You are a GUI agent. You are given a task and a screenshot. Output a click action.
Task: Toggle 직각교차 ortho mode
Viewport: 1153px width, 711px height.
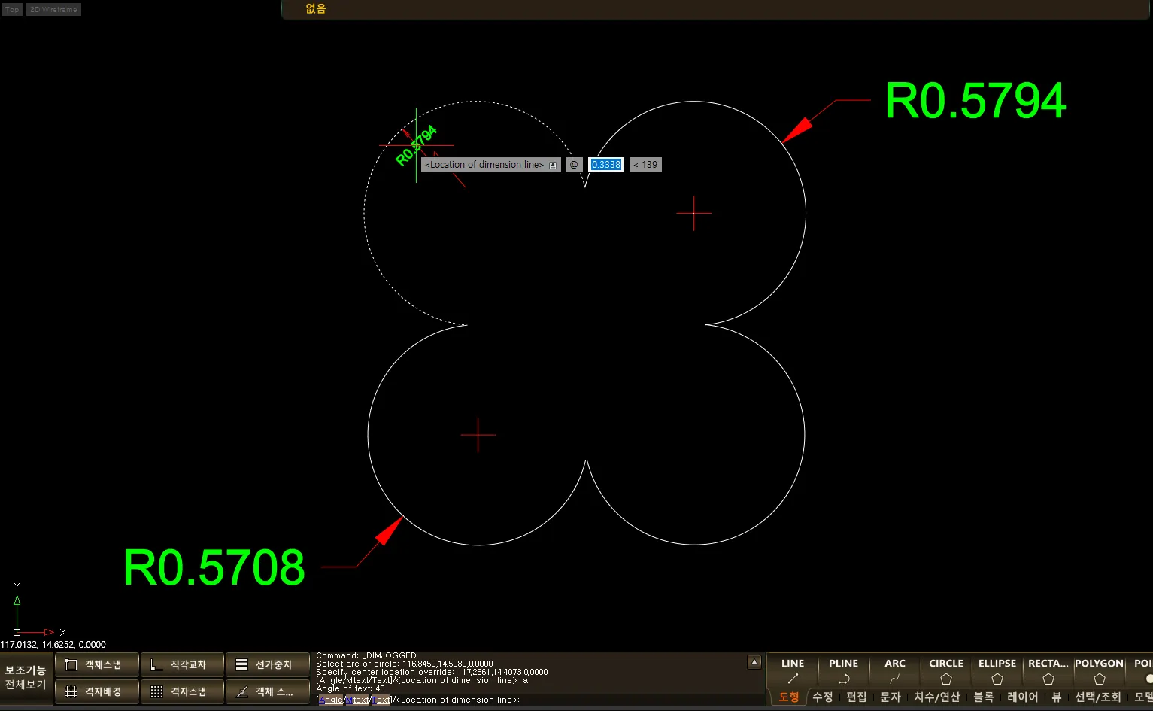click(182, 665)
